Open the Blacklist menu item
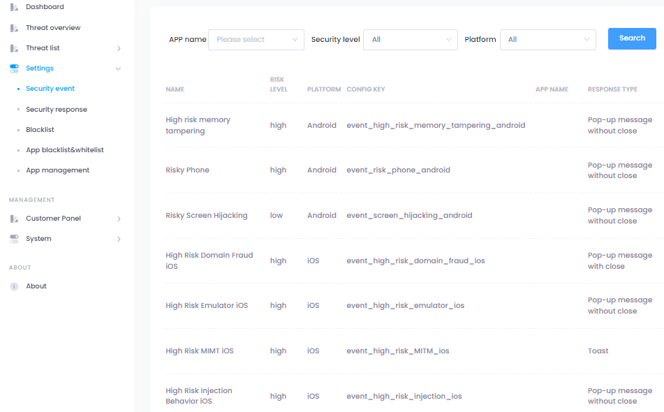 [x=40, y=130]
